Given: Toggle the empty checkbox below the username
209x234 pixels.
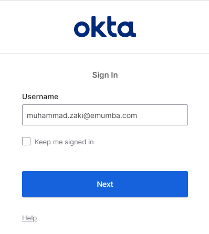Looking at the screenshot, I should click(x=26, y=141).
